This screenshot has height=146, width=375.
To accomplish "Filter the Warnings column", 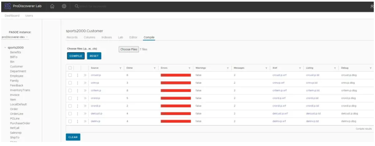I will (228, 68).
